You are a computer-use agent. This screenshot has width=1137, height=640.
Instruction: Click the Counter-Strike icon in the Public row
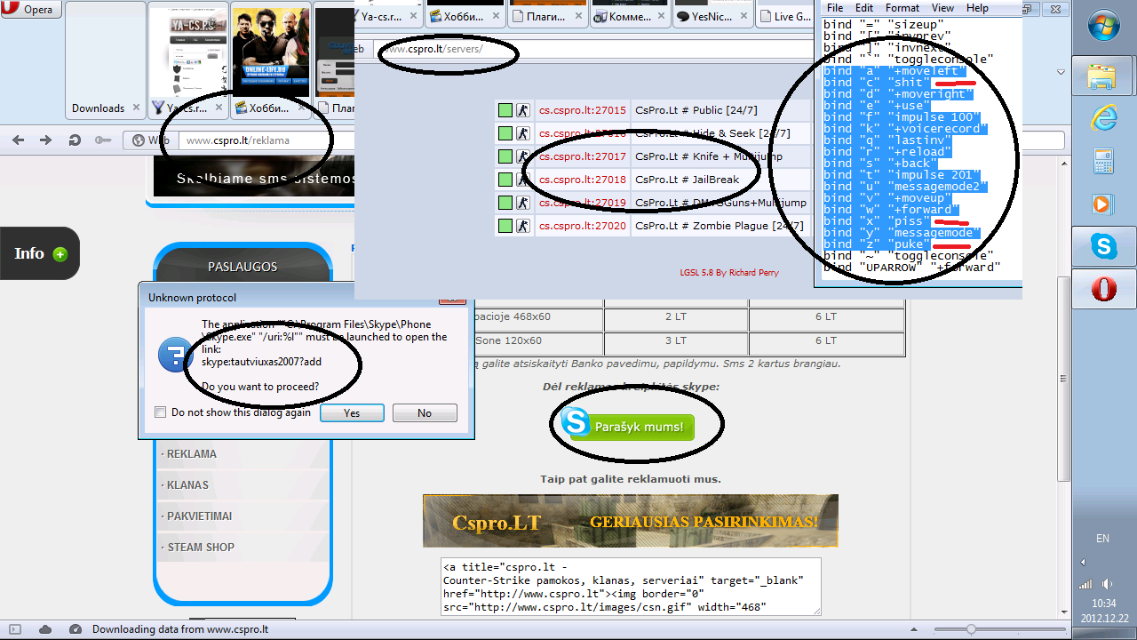524,110
